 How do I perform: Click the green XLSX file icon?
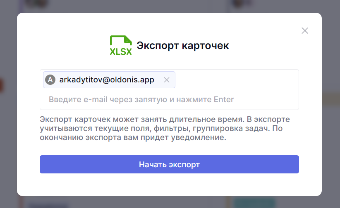pyautogui.click(x=120, y=45)
